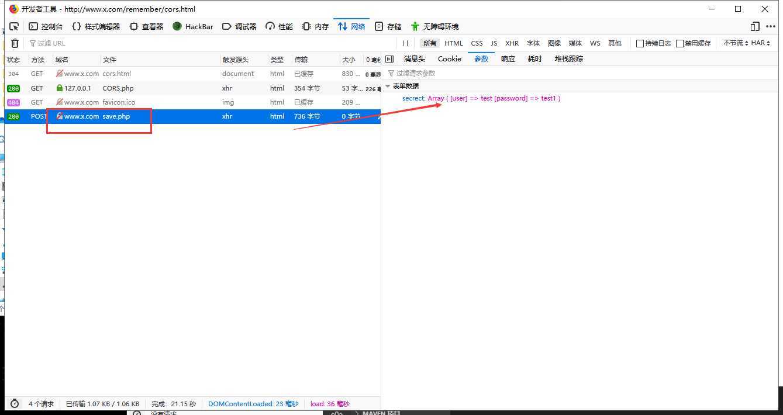Sort by the 大小 column header
This screenshot has width=783, height=415.
[351, 60]
